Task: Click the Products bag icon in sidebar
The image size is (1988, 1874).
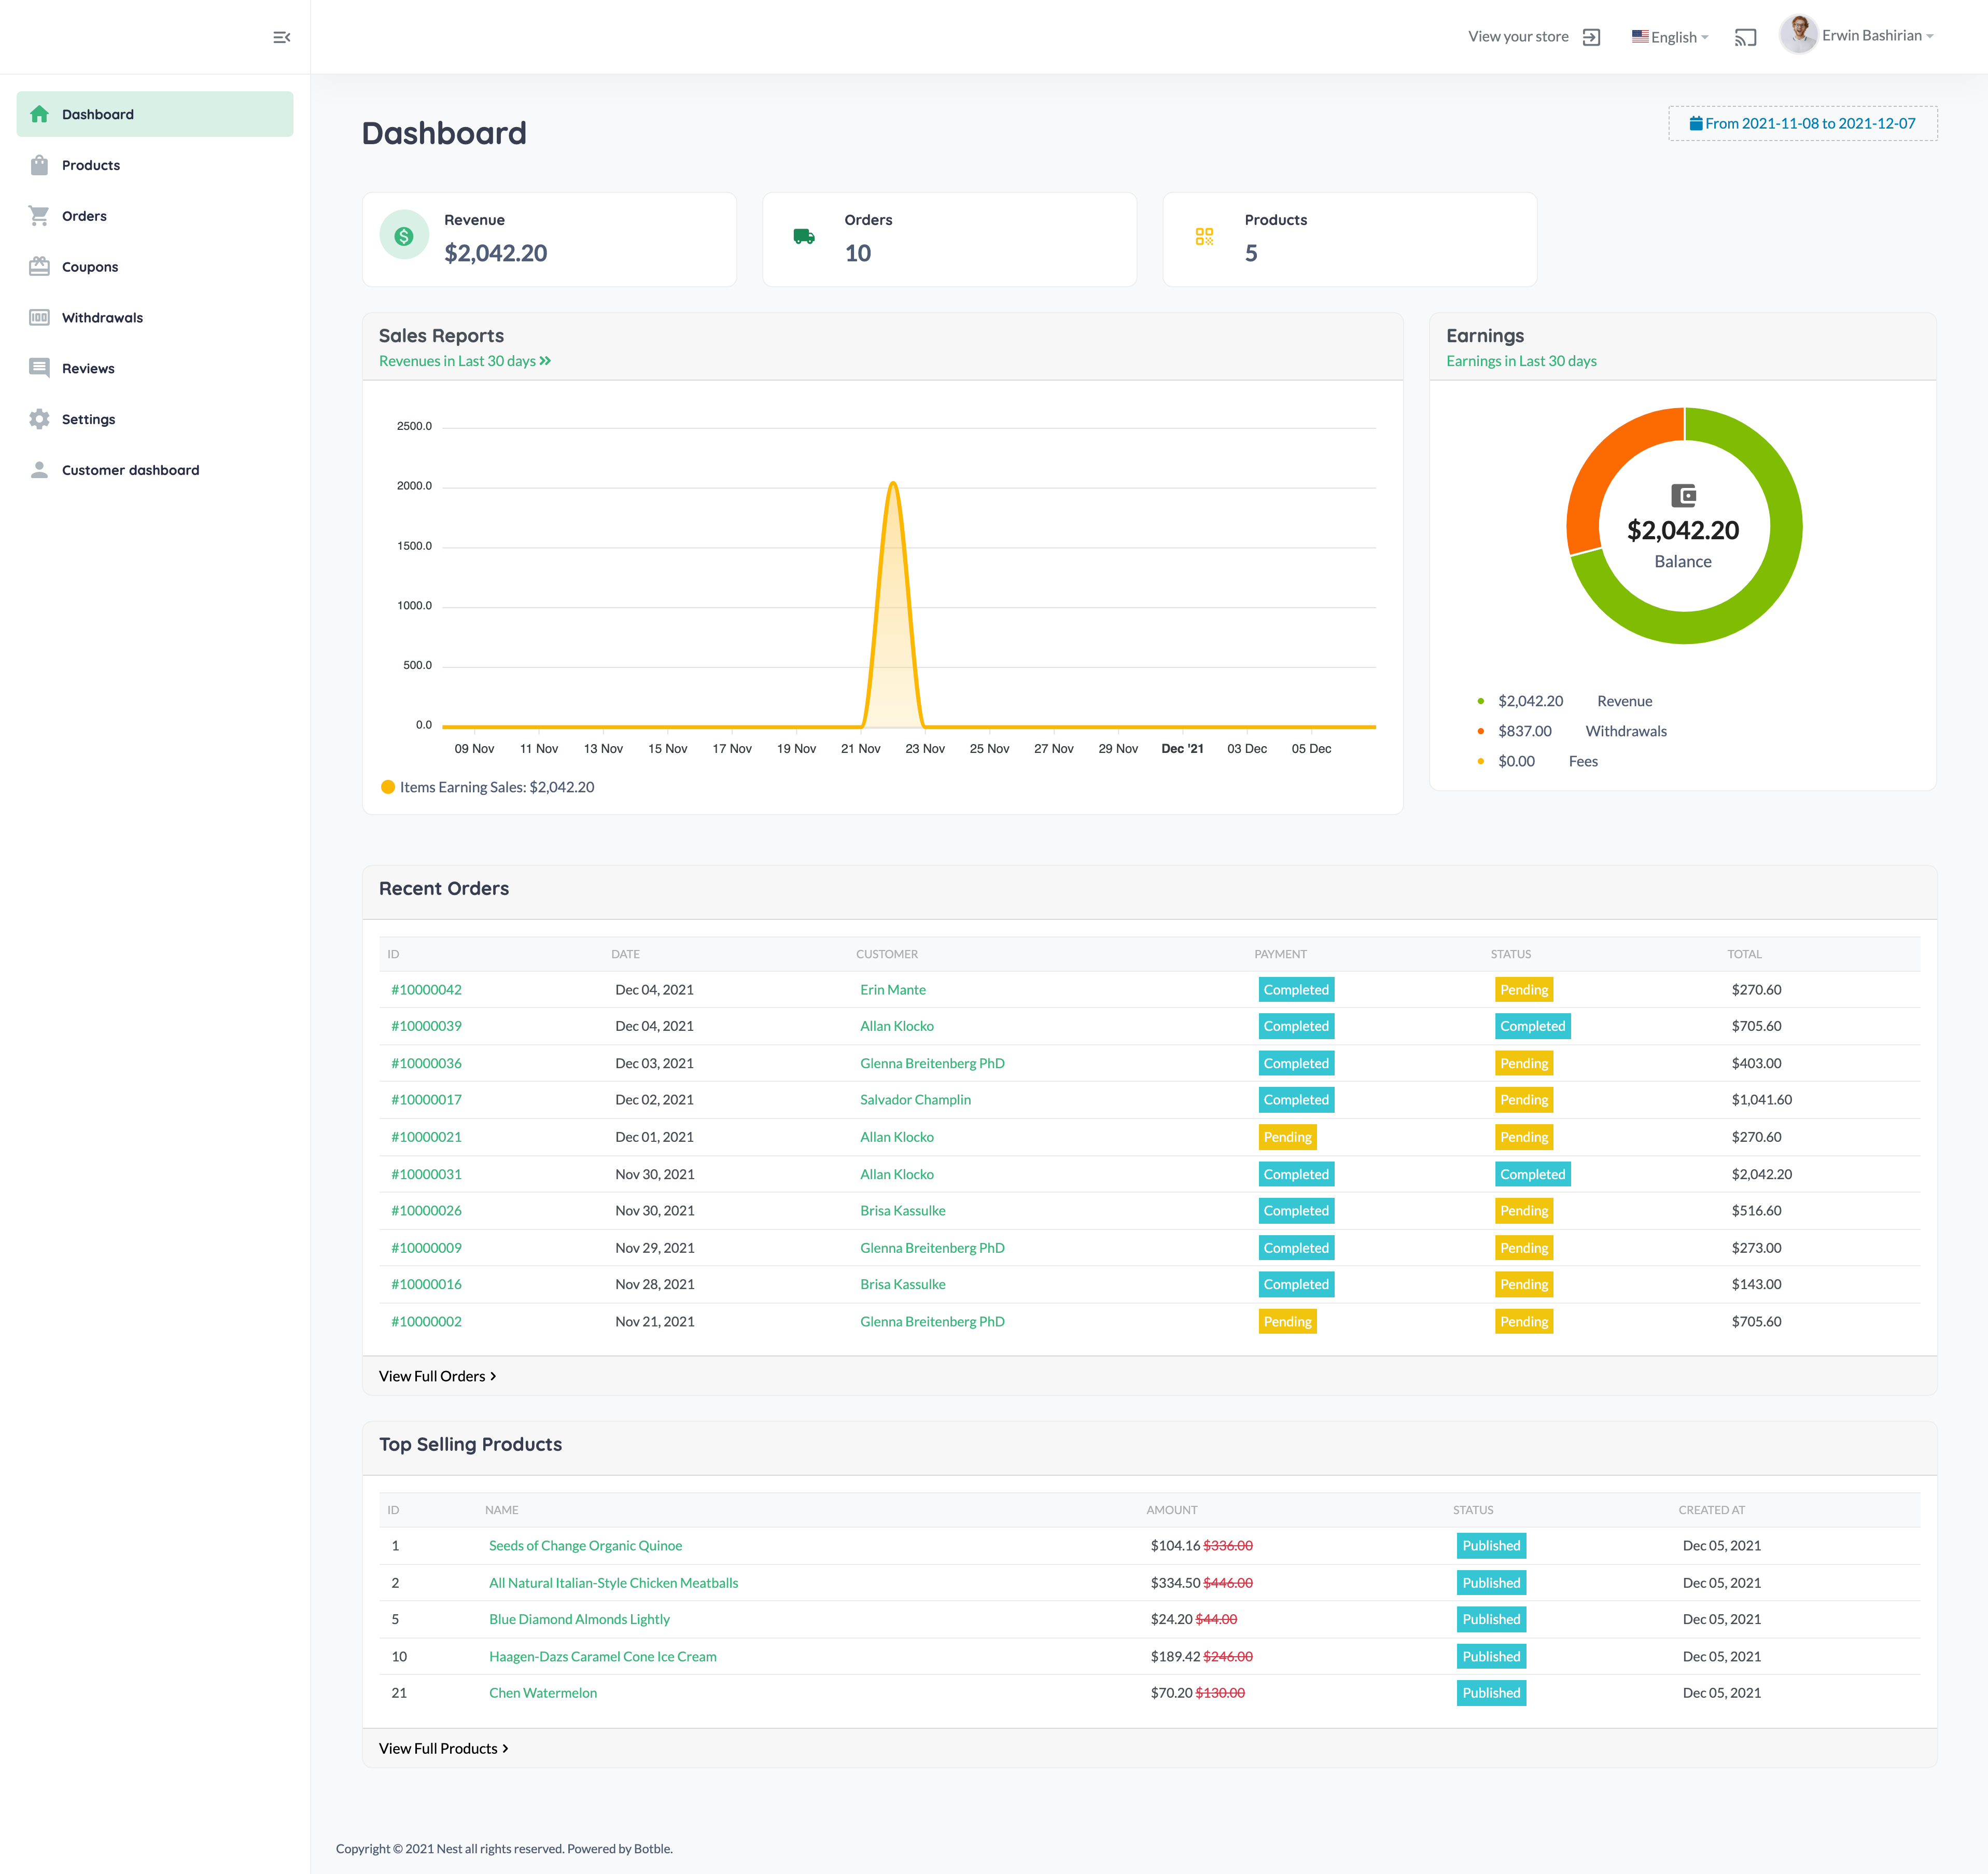Action: (39, 165)
